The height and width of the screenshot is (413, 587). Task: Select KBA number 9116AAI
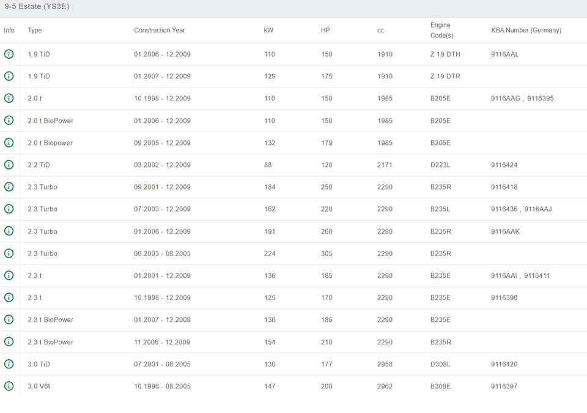pyautogui.click(x=504, y=276)
